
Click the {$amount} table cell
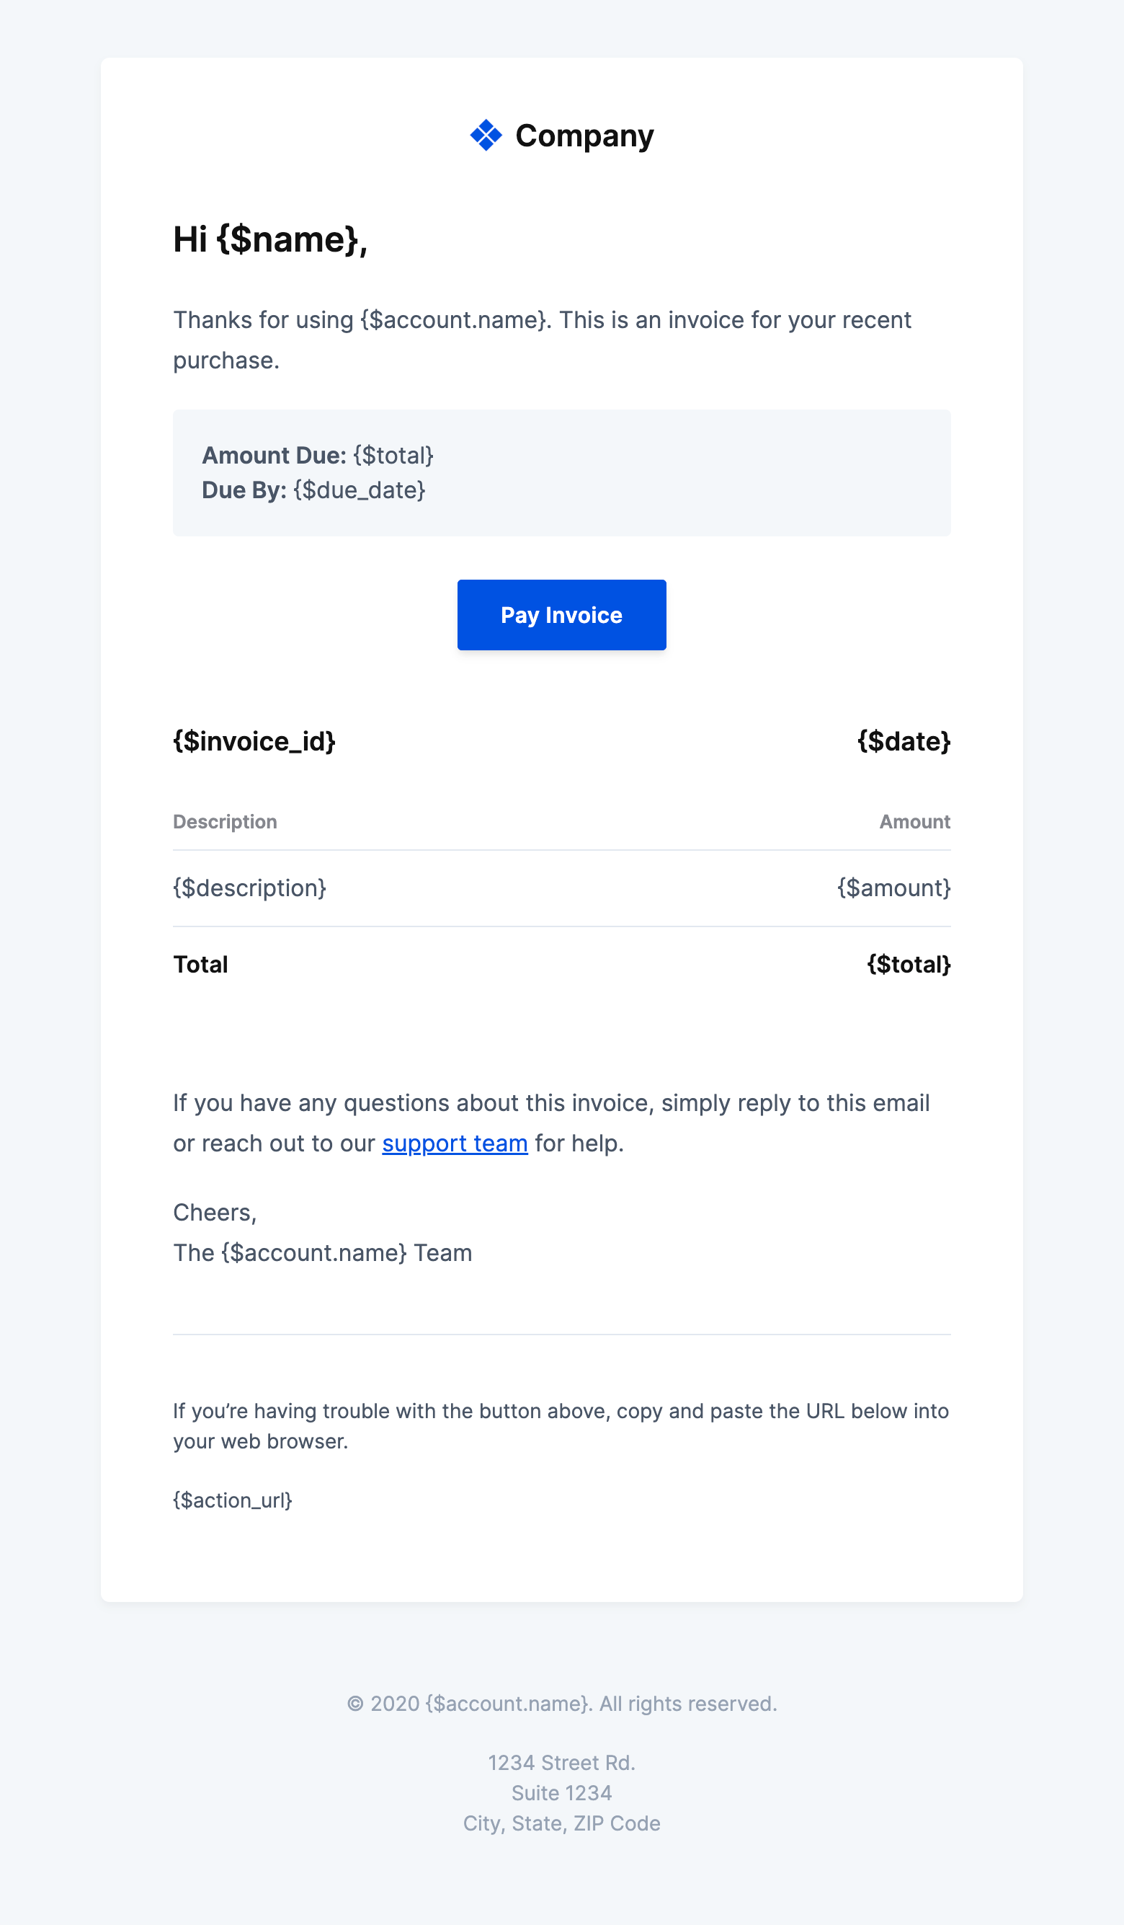pyautogui.click(x=893, y=888)
